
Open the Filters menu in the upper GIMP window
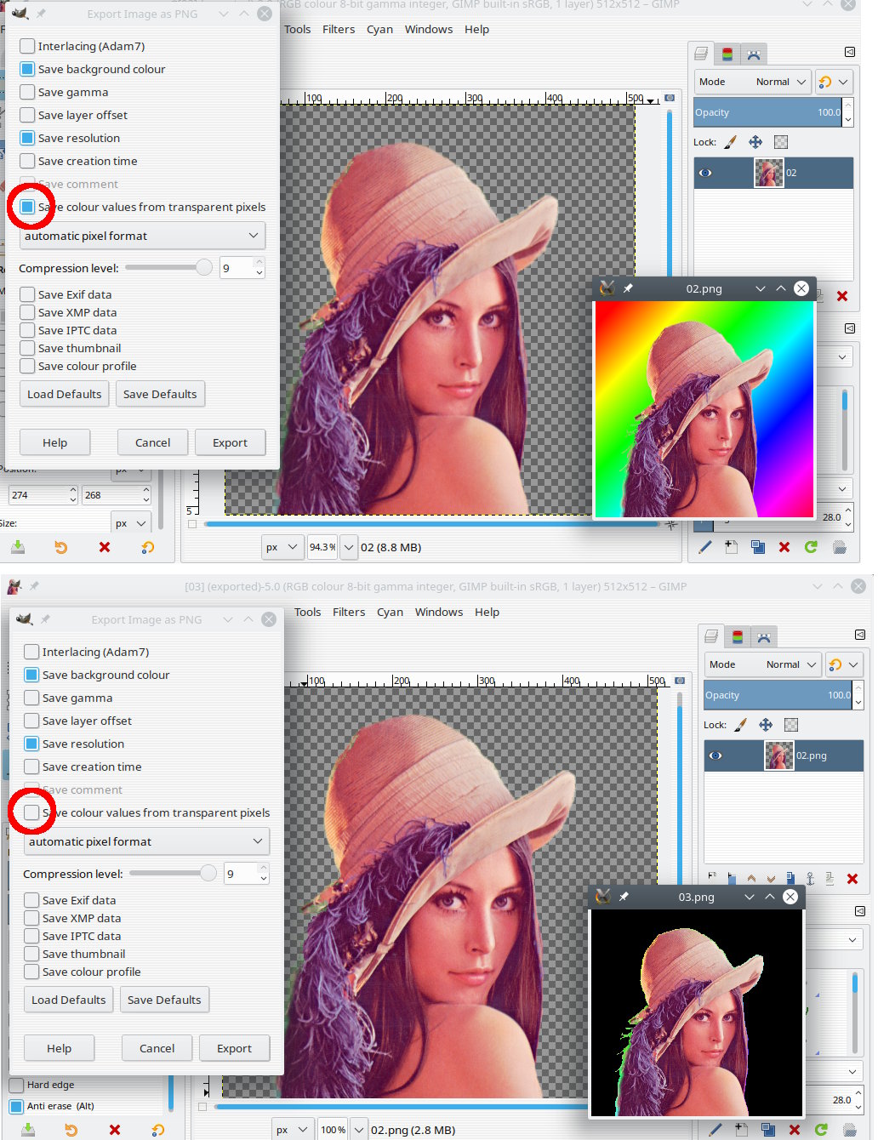pyautogui.click(x=339, y=29)
